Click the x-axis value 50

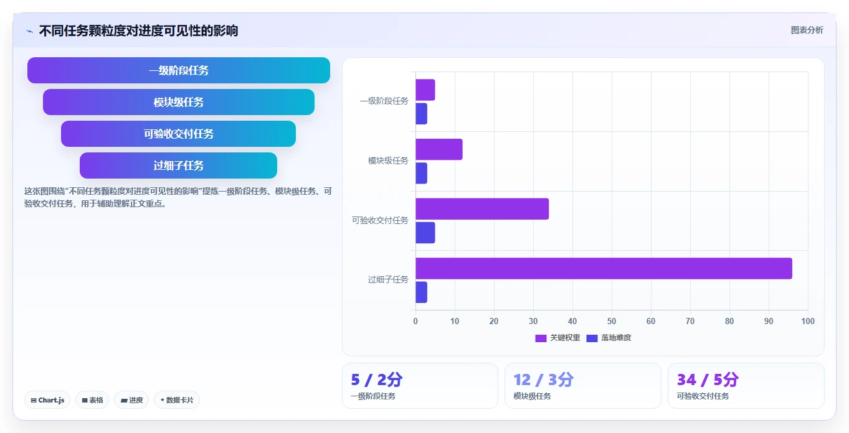point(612,321)
